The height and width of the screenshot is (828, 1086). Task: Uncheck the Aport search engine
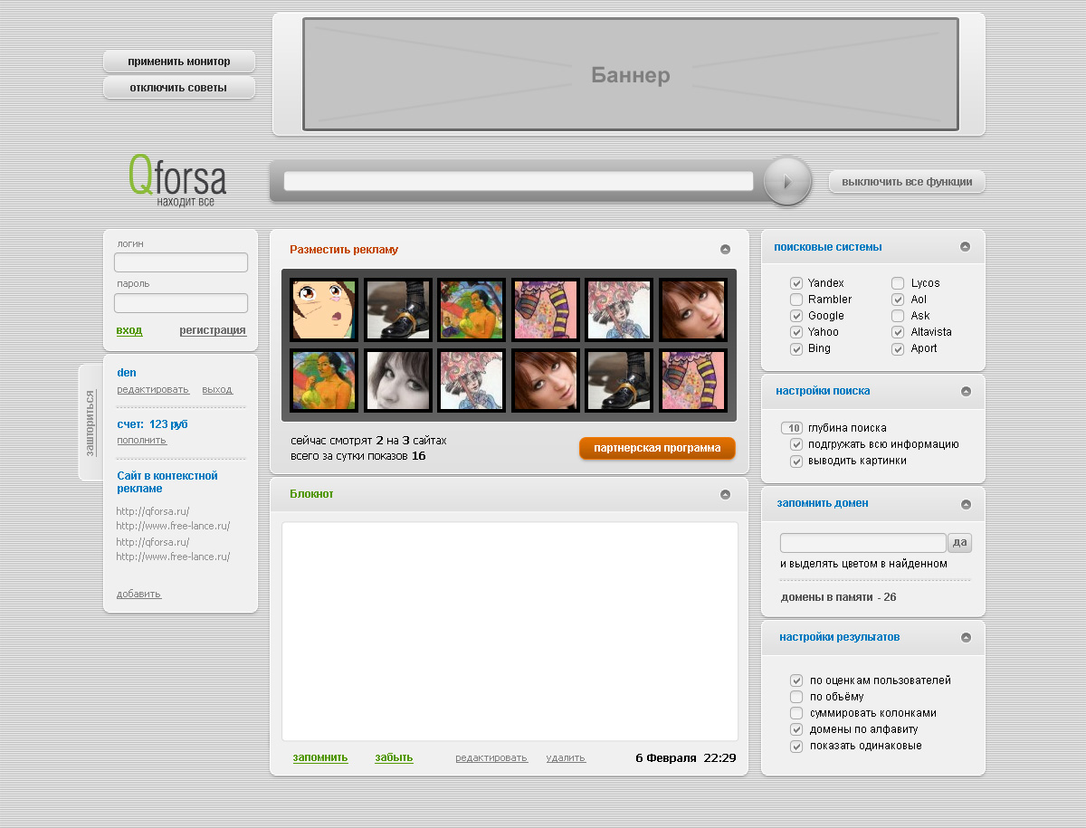tap(898, 348)
